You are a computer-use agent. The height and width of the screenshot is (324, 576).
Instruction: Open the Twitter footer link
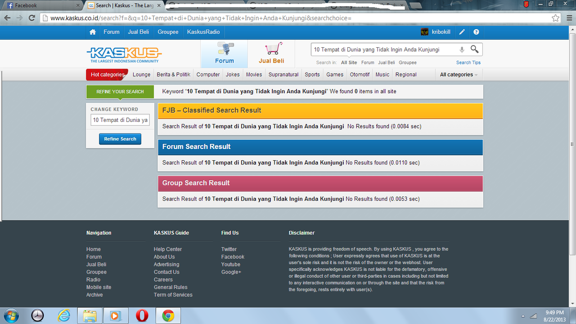click(x=229, y=249)
